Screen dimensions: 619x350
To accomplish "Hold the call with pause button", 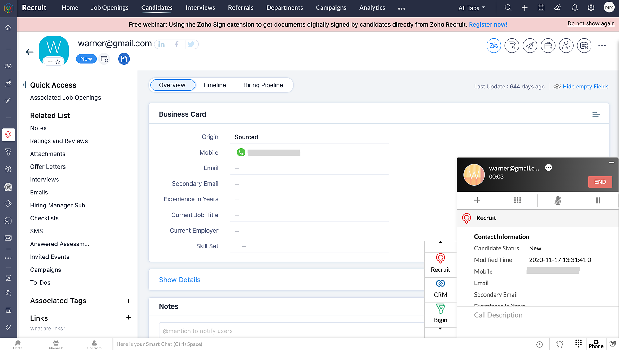I will [598, 200].
